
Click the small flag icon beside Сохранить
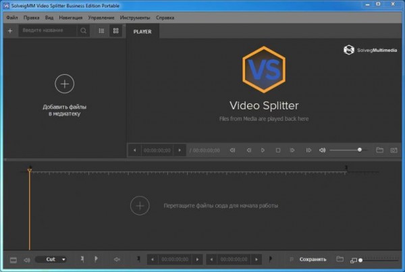292,259
